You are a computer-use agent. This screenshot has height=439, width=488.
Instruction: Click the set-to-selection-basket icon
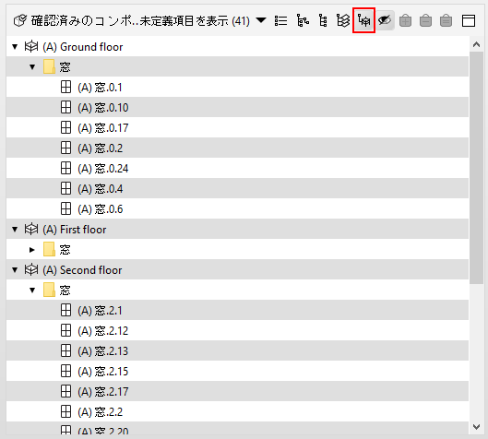click(x=446, y=21)
